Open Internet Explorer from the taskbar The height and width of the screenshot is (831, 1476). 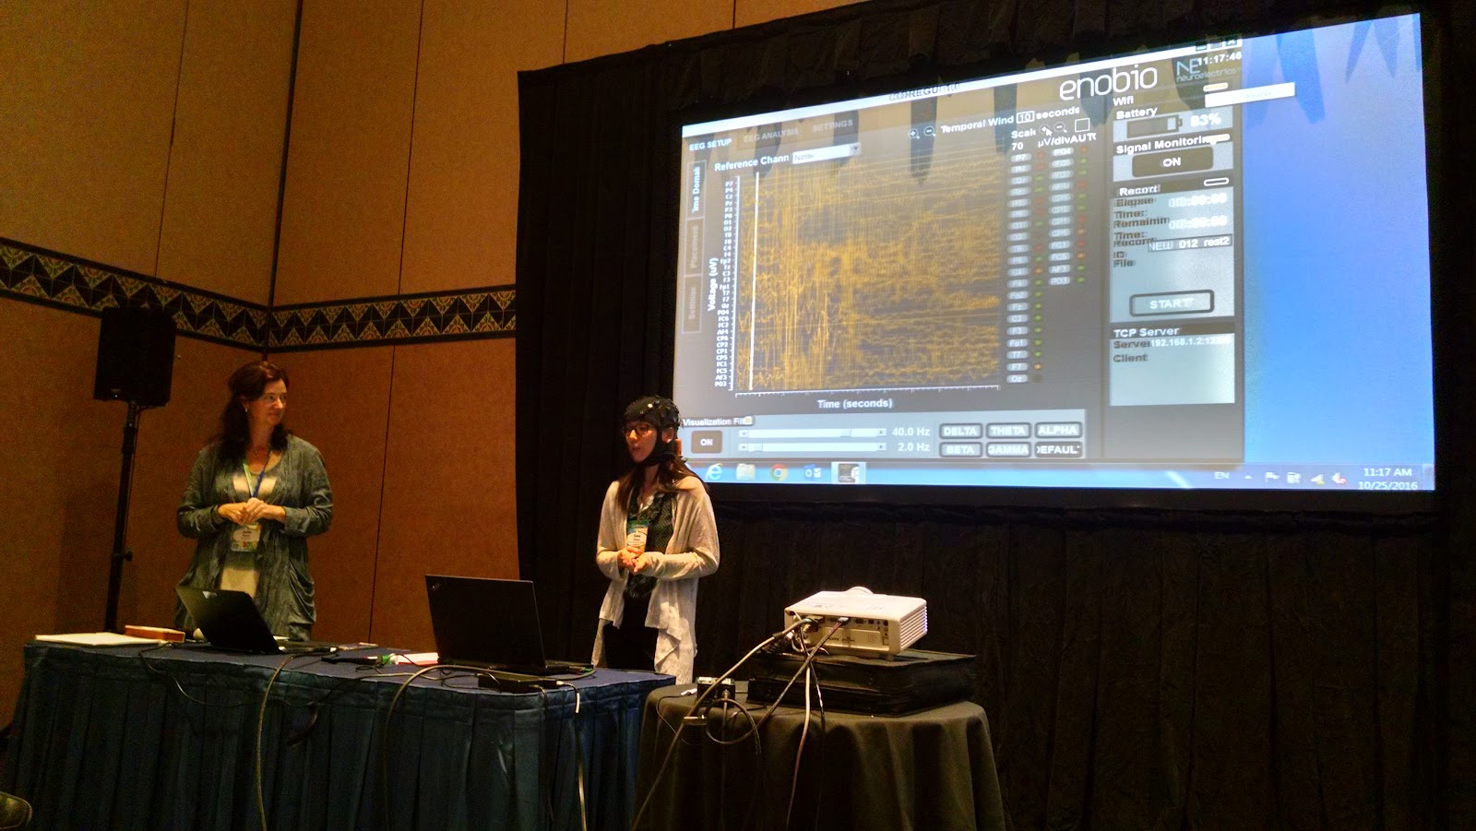(x=714, y=472)
